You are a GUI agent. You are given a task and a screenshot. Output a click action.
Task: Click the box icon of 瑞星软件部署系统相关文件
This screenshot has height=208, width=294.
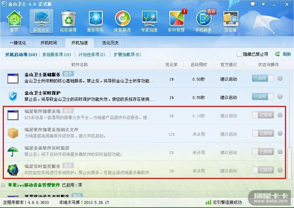pyautogui.click(x=13, y=133)
